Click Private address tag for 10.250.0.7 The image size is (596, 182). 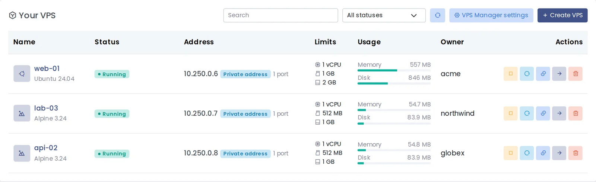point(245,114)
